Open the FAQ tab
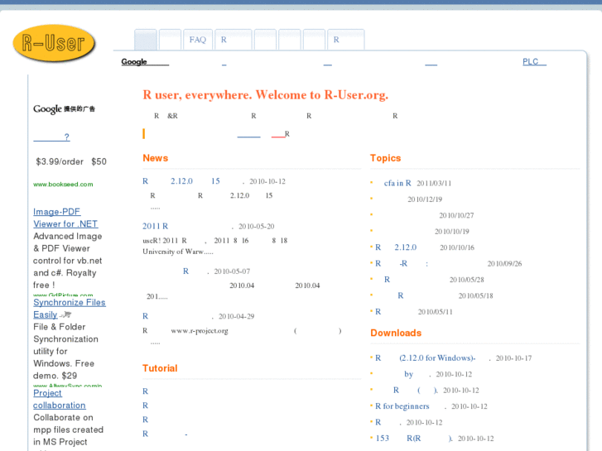This screenshot has height=451, width=602. point(198,40)
